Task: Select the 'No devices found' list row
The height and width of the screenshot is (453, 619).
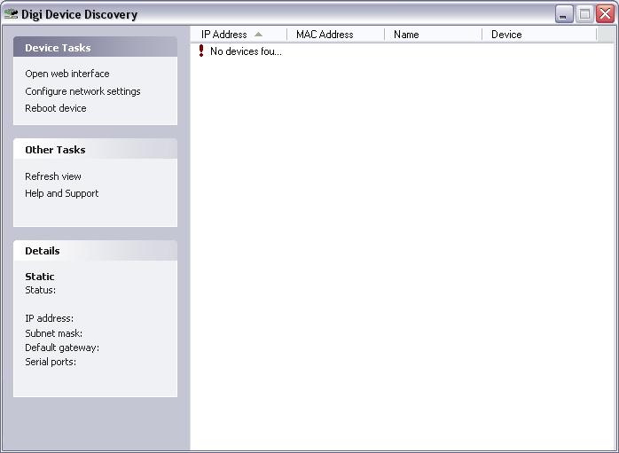Action: [x=246, y=51]
